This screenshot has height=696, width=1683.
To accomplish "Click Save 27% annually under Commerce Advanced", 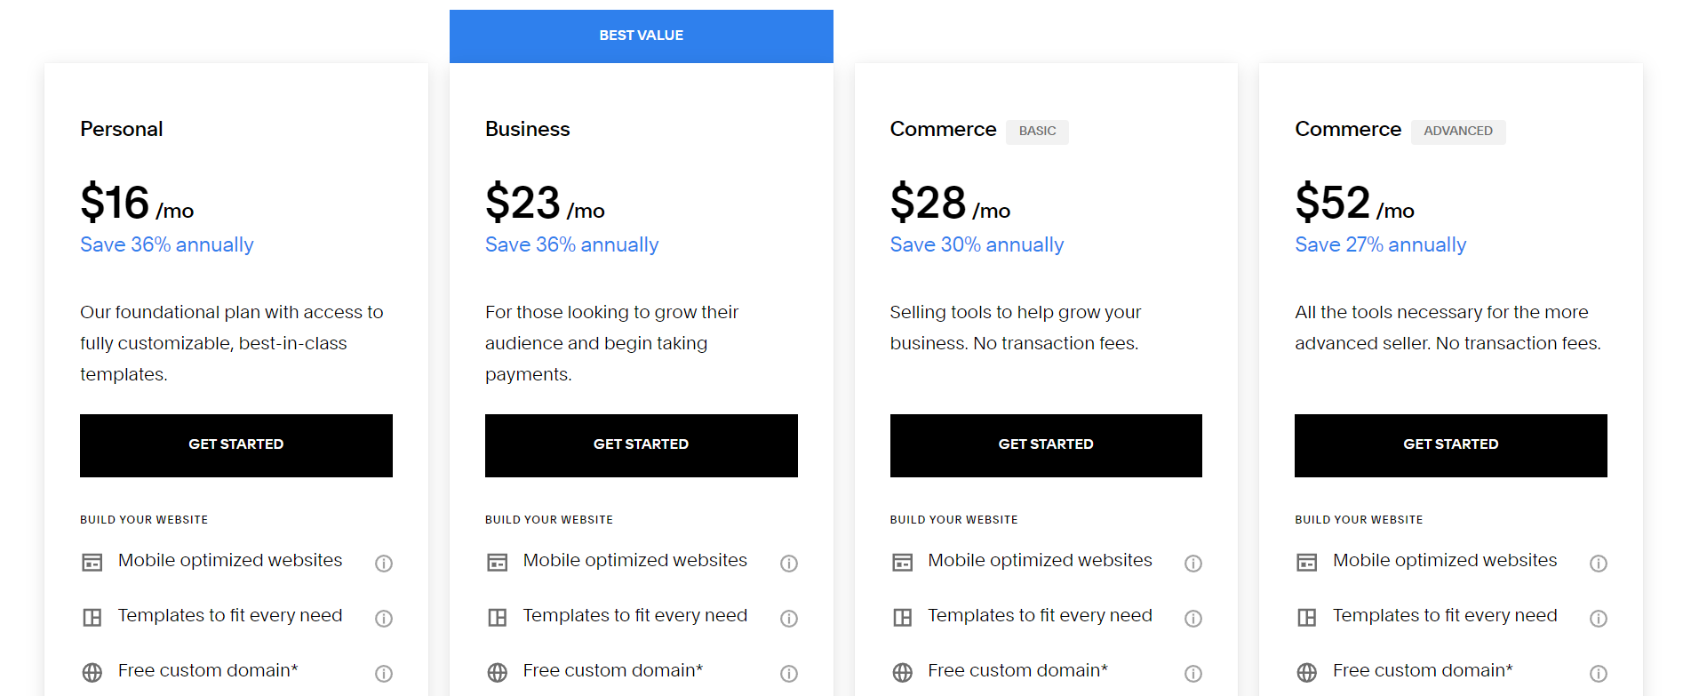I will pyautogui.click(x=1381, y=244).
